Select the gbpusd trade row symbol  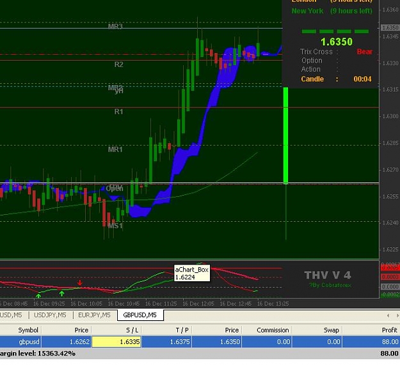tap(29, 341)
